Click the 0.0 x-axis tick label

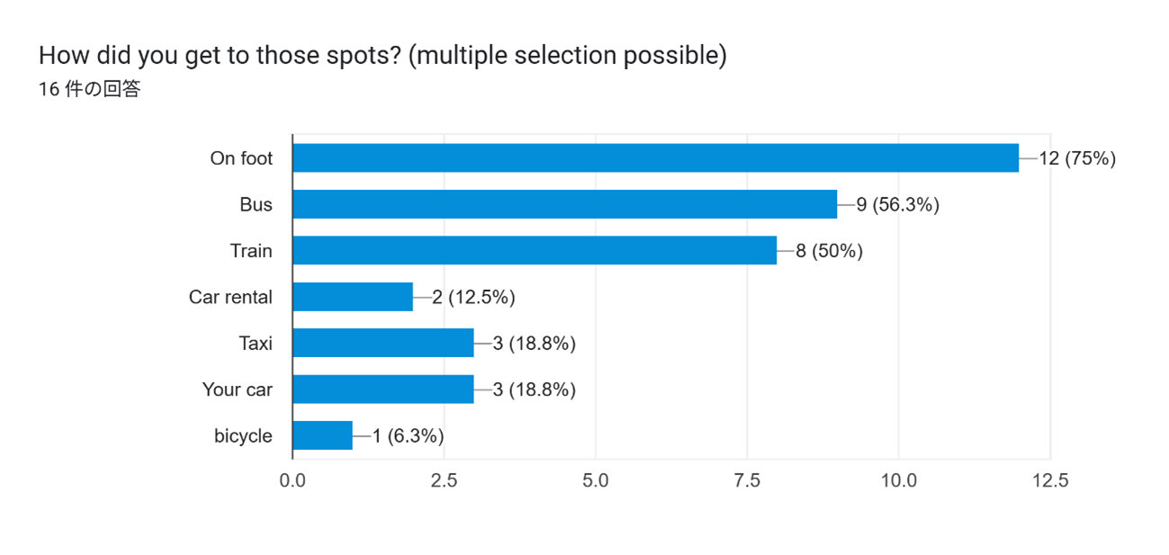(292, 481)
